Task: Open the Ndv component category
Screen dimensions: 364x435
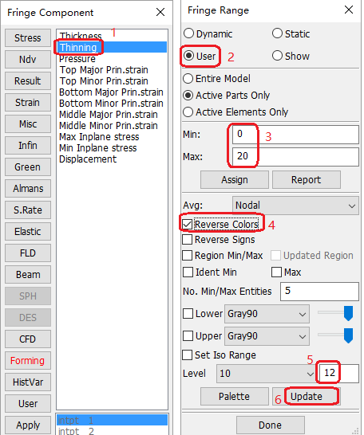Action: [28, 60]
